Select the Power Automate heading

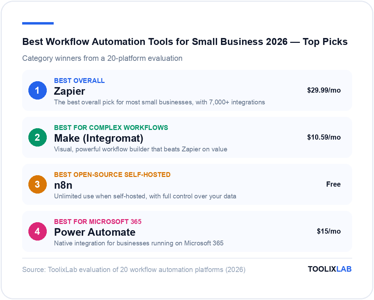click(x=95, y=232)
